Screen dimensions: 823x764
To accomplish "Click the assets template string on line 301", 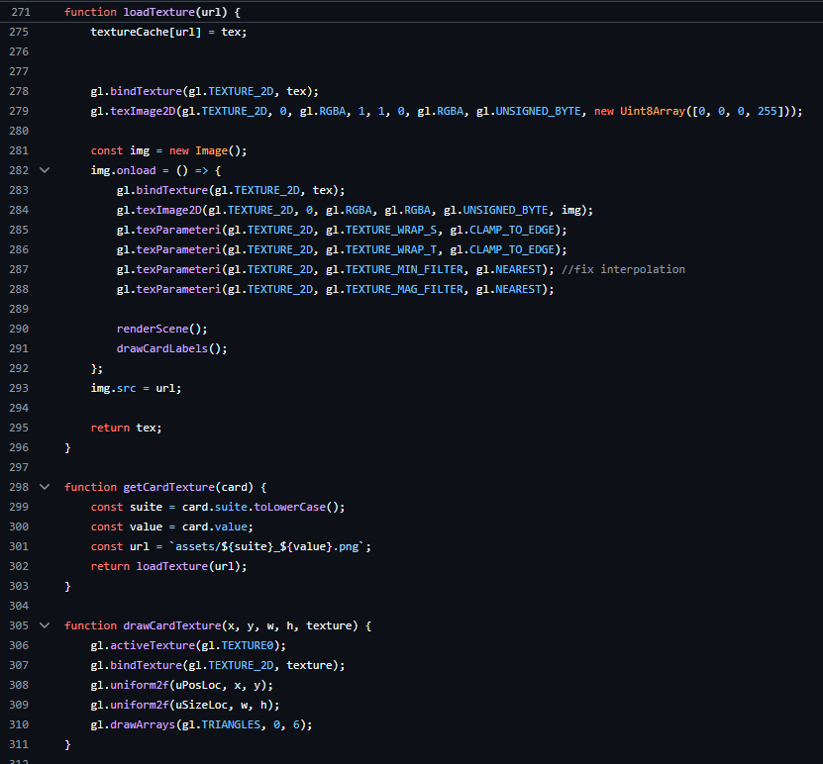I will [267, 546].
